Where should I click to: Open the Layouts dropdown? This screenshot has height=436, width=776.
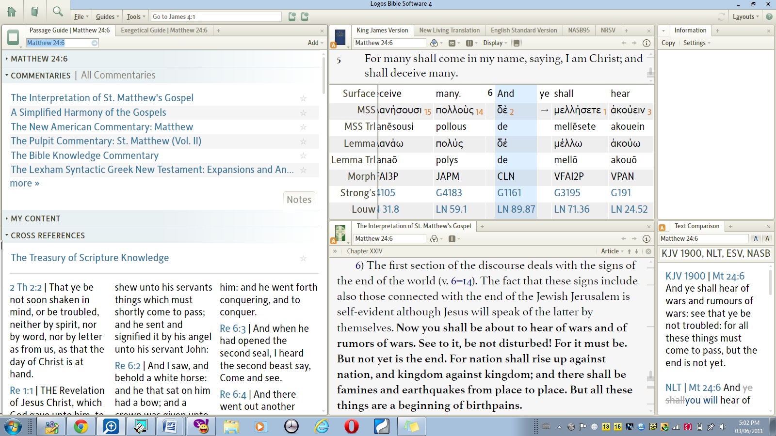(745, 16)
